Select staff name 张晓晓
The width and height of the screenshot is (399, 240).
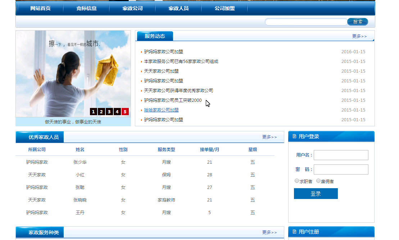coord(80,200)
